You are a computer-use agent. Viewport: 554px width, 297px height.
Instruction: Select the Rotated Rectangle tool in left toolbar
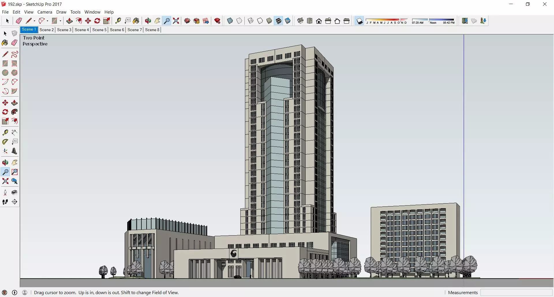[14, 63]
